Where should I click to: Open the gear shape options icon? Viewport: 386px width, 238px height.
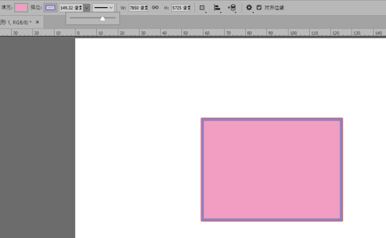249,8
